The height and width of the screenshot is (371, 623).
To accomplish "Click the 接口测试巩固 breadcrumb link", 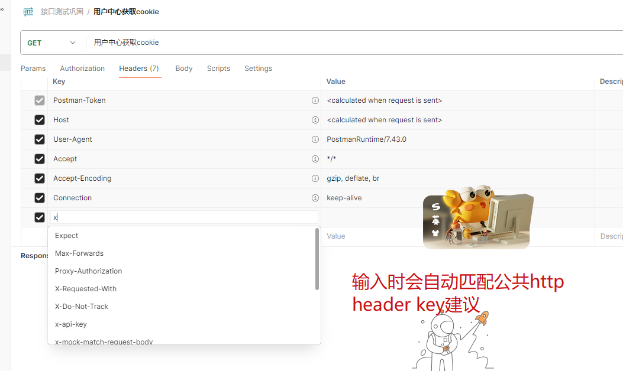I will tap(61, 11).
